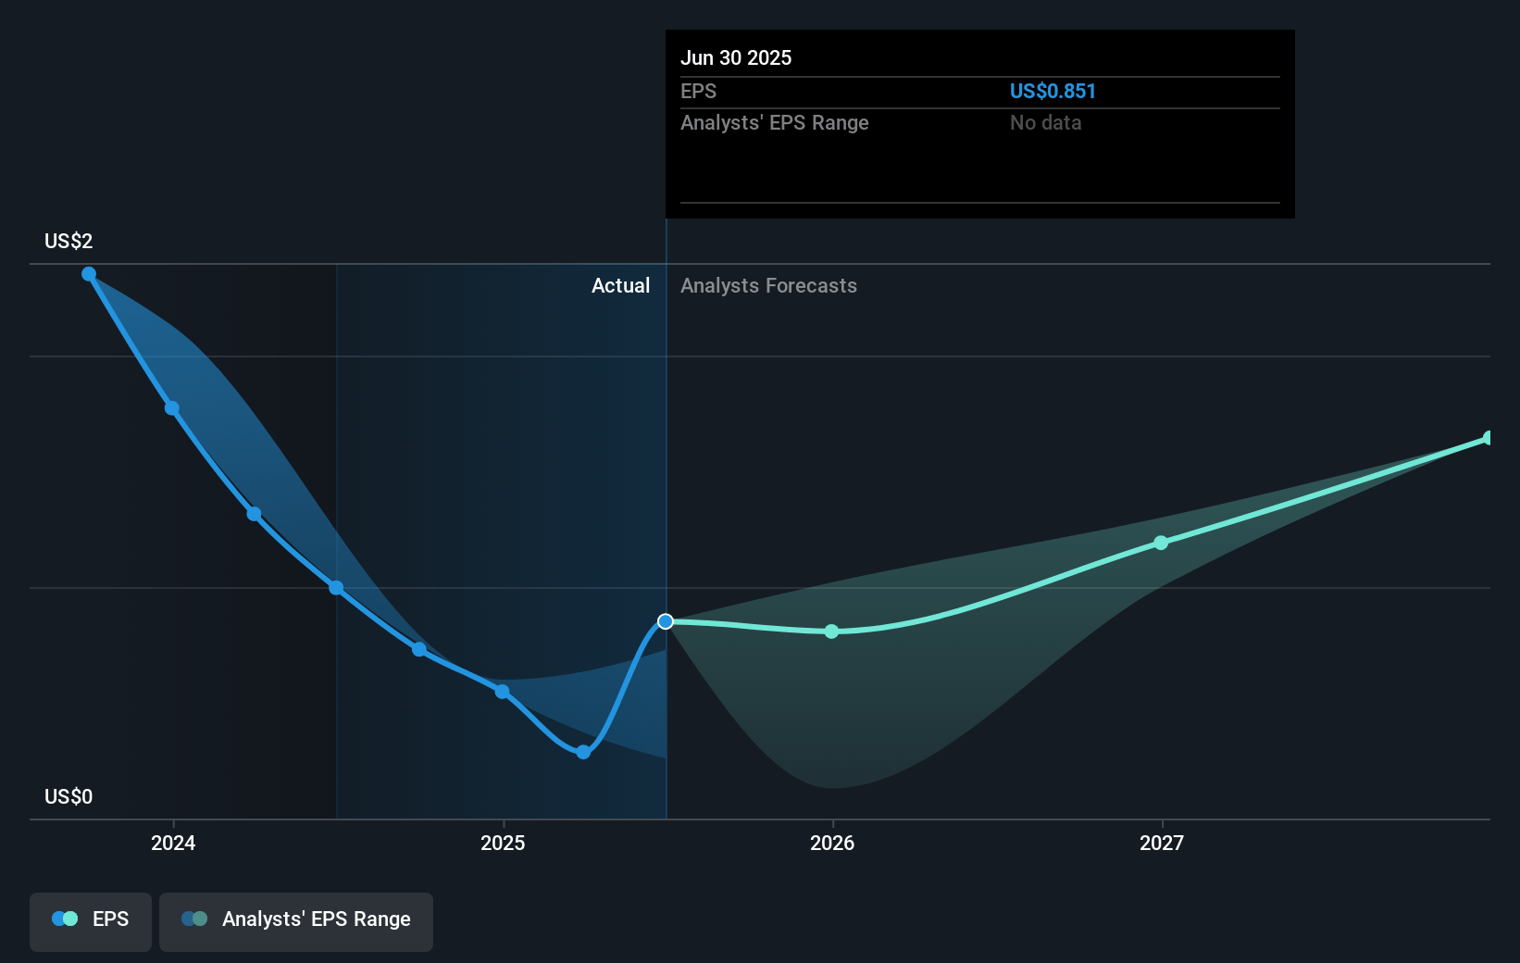Toggle the EPS legend button
The width and height of the screenshot is (1520, 963).
[91, 921]
